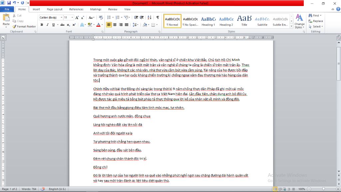Toggle italic formatting
The width and height of the screenshot is (341, 192).
pyautogui.click(x=47, y=25)
